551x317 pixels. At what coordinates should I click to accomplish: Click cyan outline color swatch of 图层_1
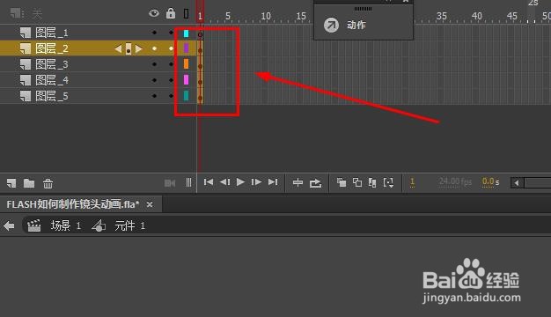[x=187, y=33]
